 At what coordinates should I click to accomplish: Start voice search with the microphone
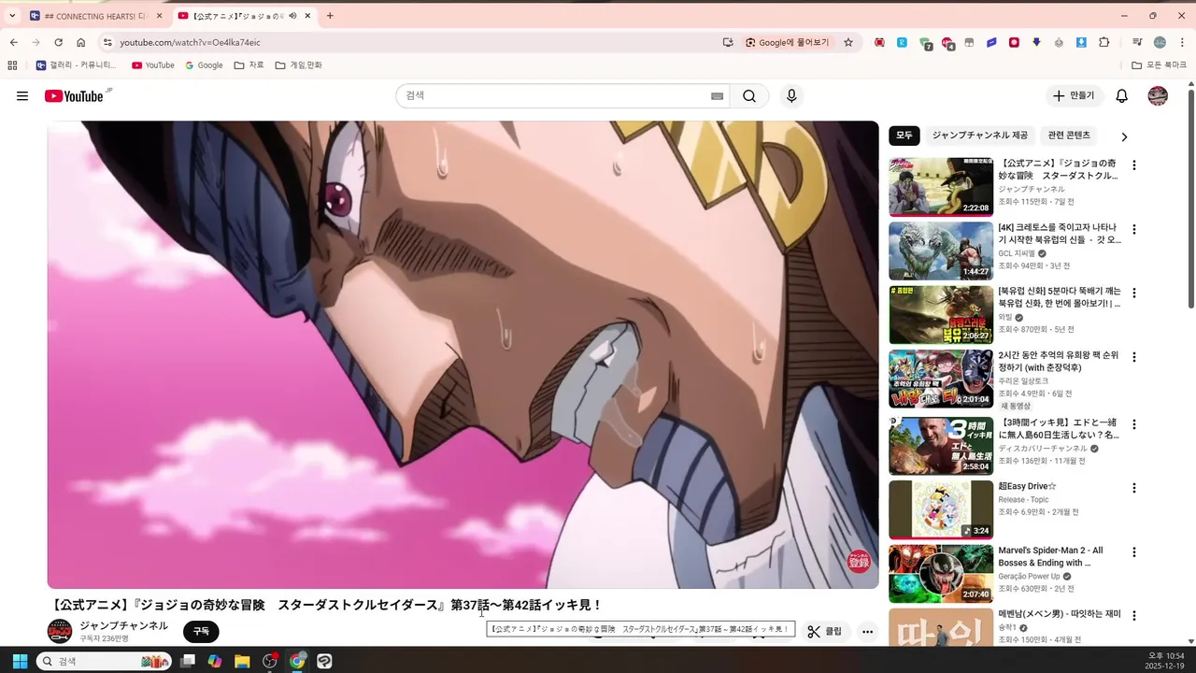pos(791,96)
